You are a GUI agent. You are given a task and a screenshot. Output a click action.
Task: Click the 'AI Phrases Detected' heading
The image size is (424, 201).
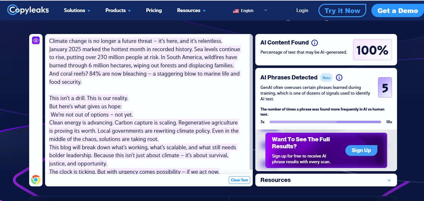289,77
